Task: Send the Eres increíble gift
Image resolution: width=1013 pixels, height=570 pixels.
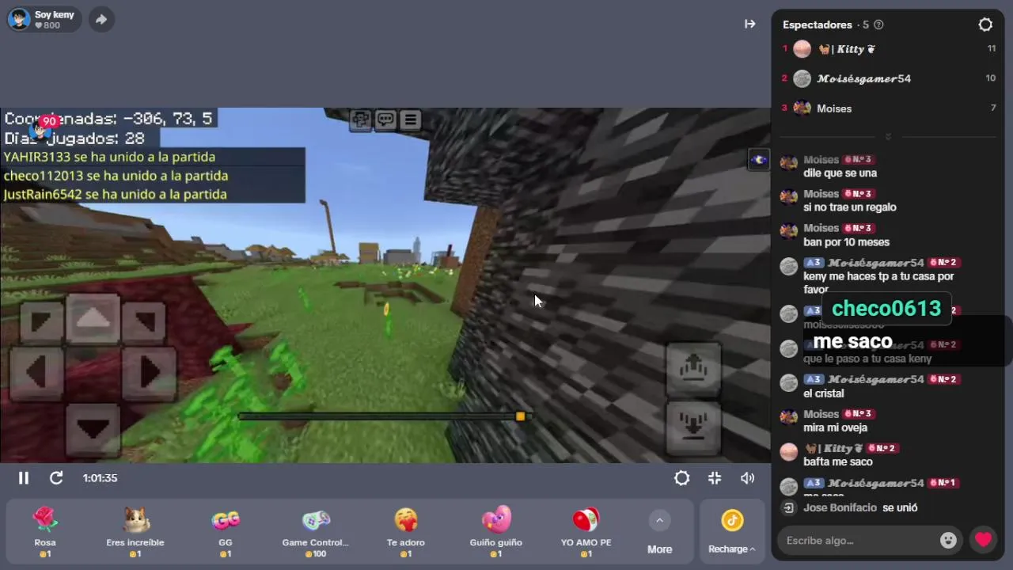Action: click(x=135, y=532)
